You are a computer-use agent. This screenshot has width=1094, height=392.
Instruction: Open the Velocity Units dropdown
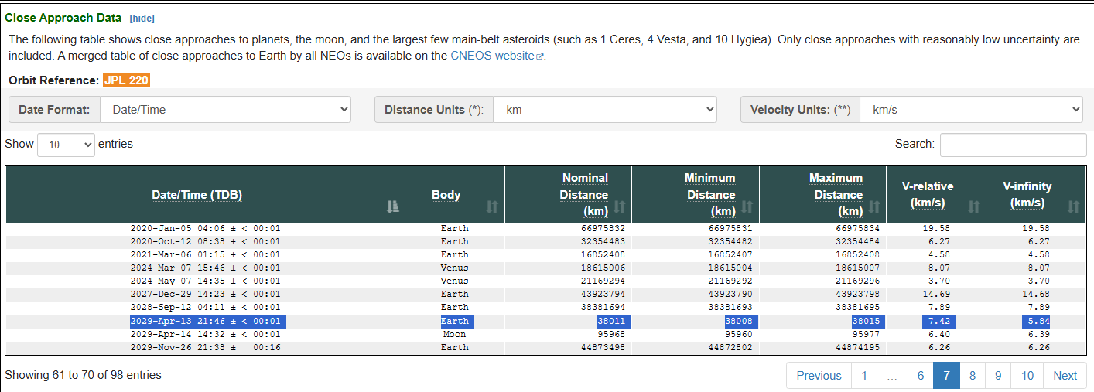pyautogui.click(x=971, y=109)
